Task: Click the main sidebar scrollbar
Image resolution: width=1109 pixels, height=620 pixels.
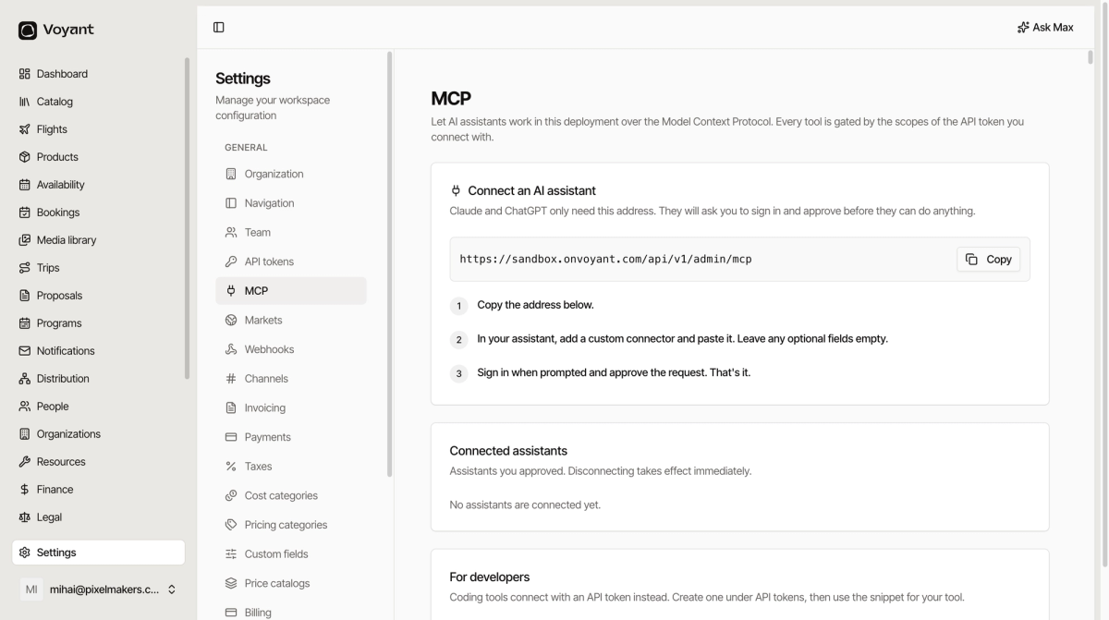Action: [x=188, y=218]
